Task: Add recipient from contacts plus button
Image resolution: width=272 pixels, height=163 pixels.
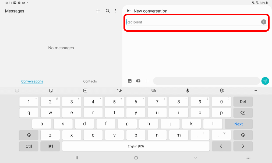Action: click(x=263, y=22)
